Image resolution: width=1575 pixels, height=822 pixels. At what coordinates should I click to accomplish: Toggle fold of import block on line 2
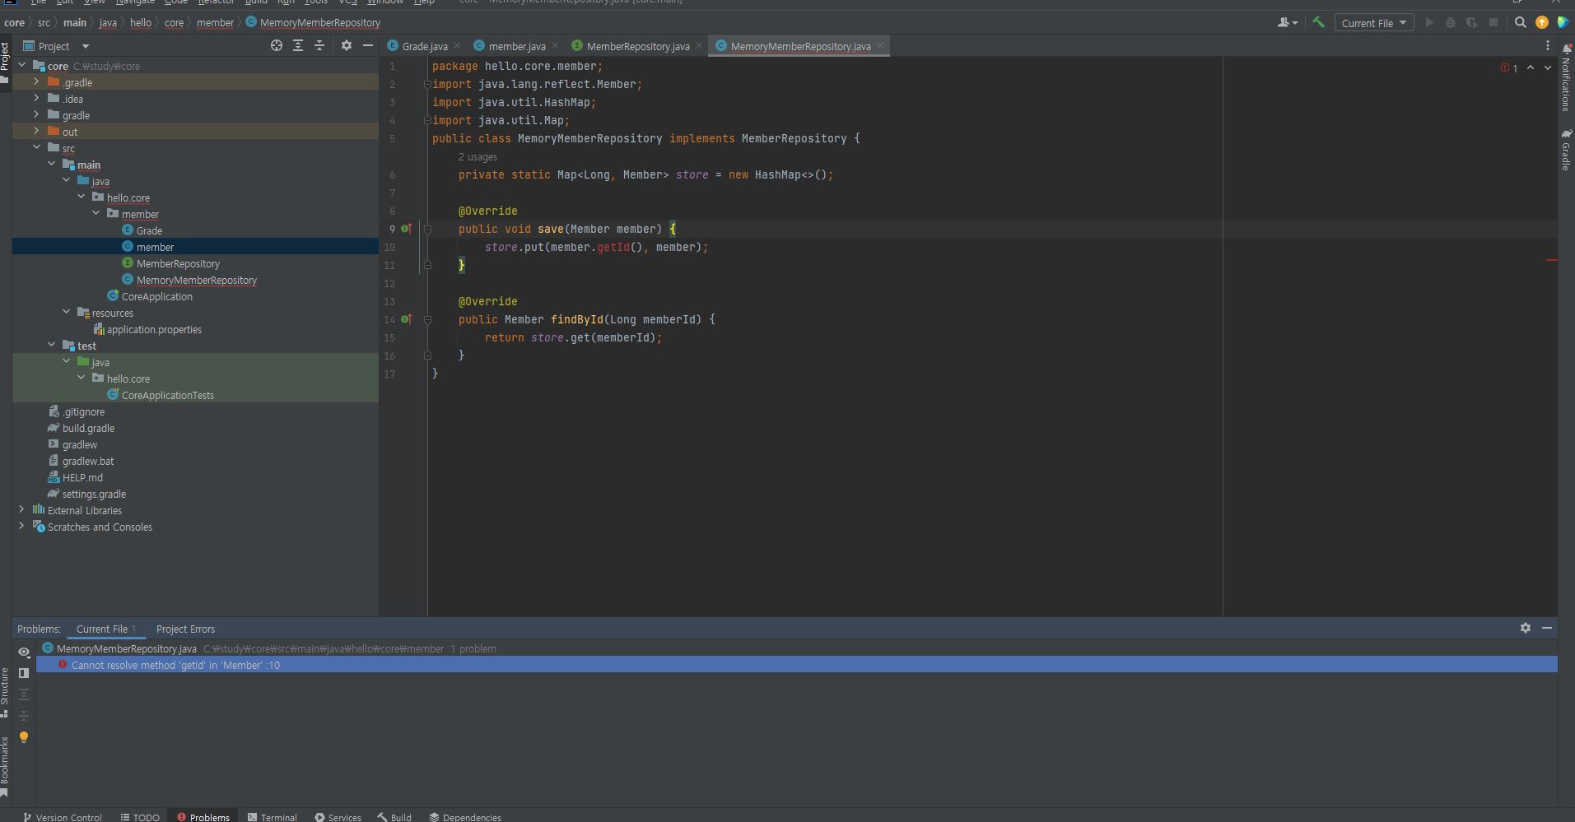point(427,84)
